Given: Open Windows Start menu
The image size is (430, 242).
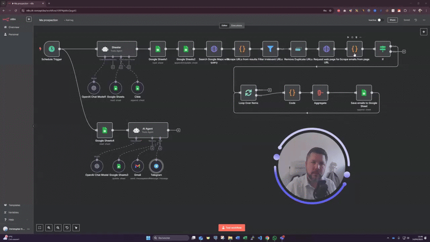Looking at the screenshot, I should click(x=148, y=238).
